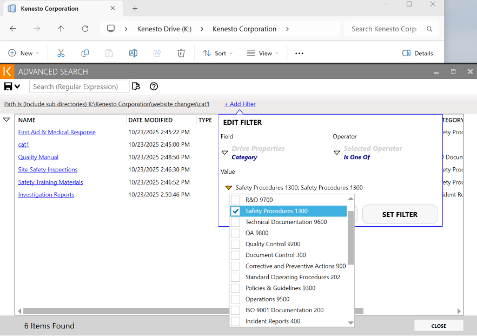477x336 pixels.
Task: Open a new Explorer tab with plus
Action: [x=135, y=9]
